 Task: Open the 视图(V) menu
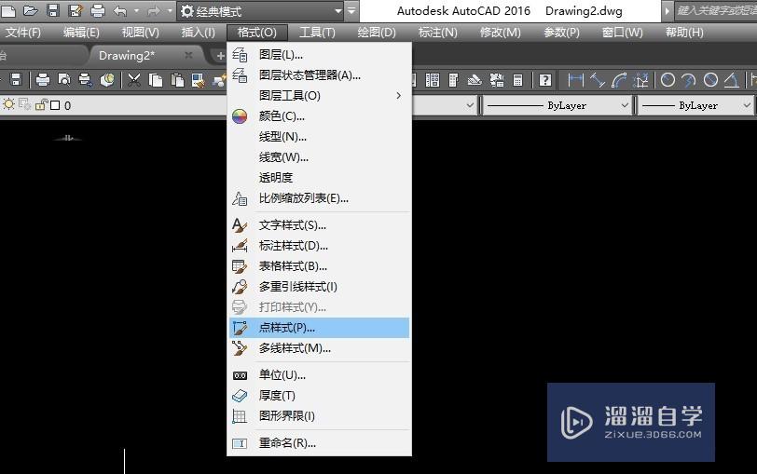[x=141, y=33]
